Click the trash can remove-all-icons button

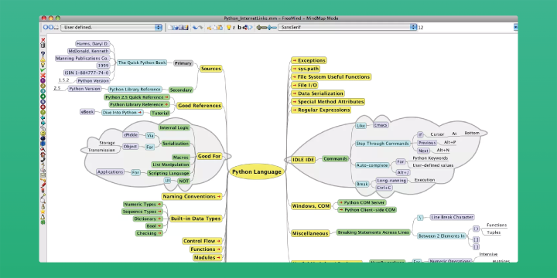pyautogui.click(x=43, y=46)
